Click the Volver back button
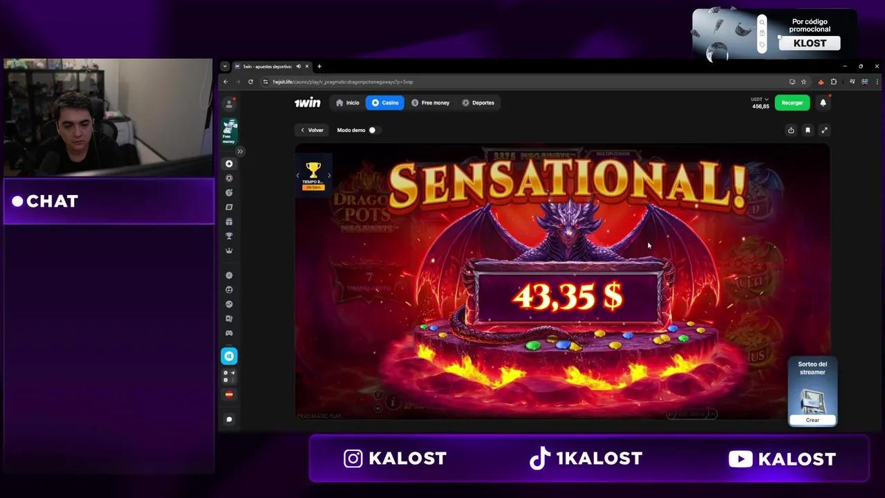 click(x=312, y=130)
